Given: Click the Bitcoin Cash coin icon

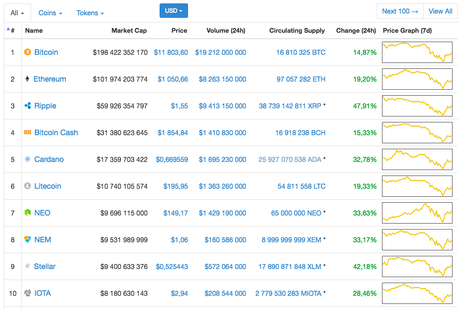Looking at the screenshot, I should [x=27, y=133].
